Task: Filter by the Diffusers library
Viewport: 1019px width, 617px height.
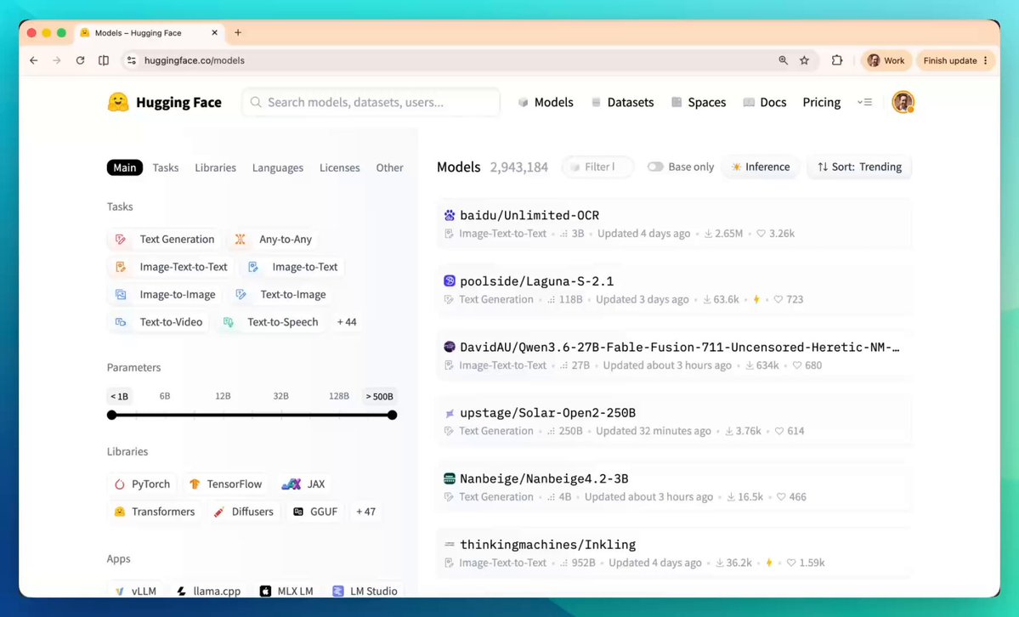Action: pyautogui.click(x=244, y=512)
